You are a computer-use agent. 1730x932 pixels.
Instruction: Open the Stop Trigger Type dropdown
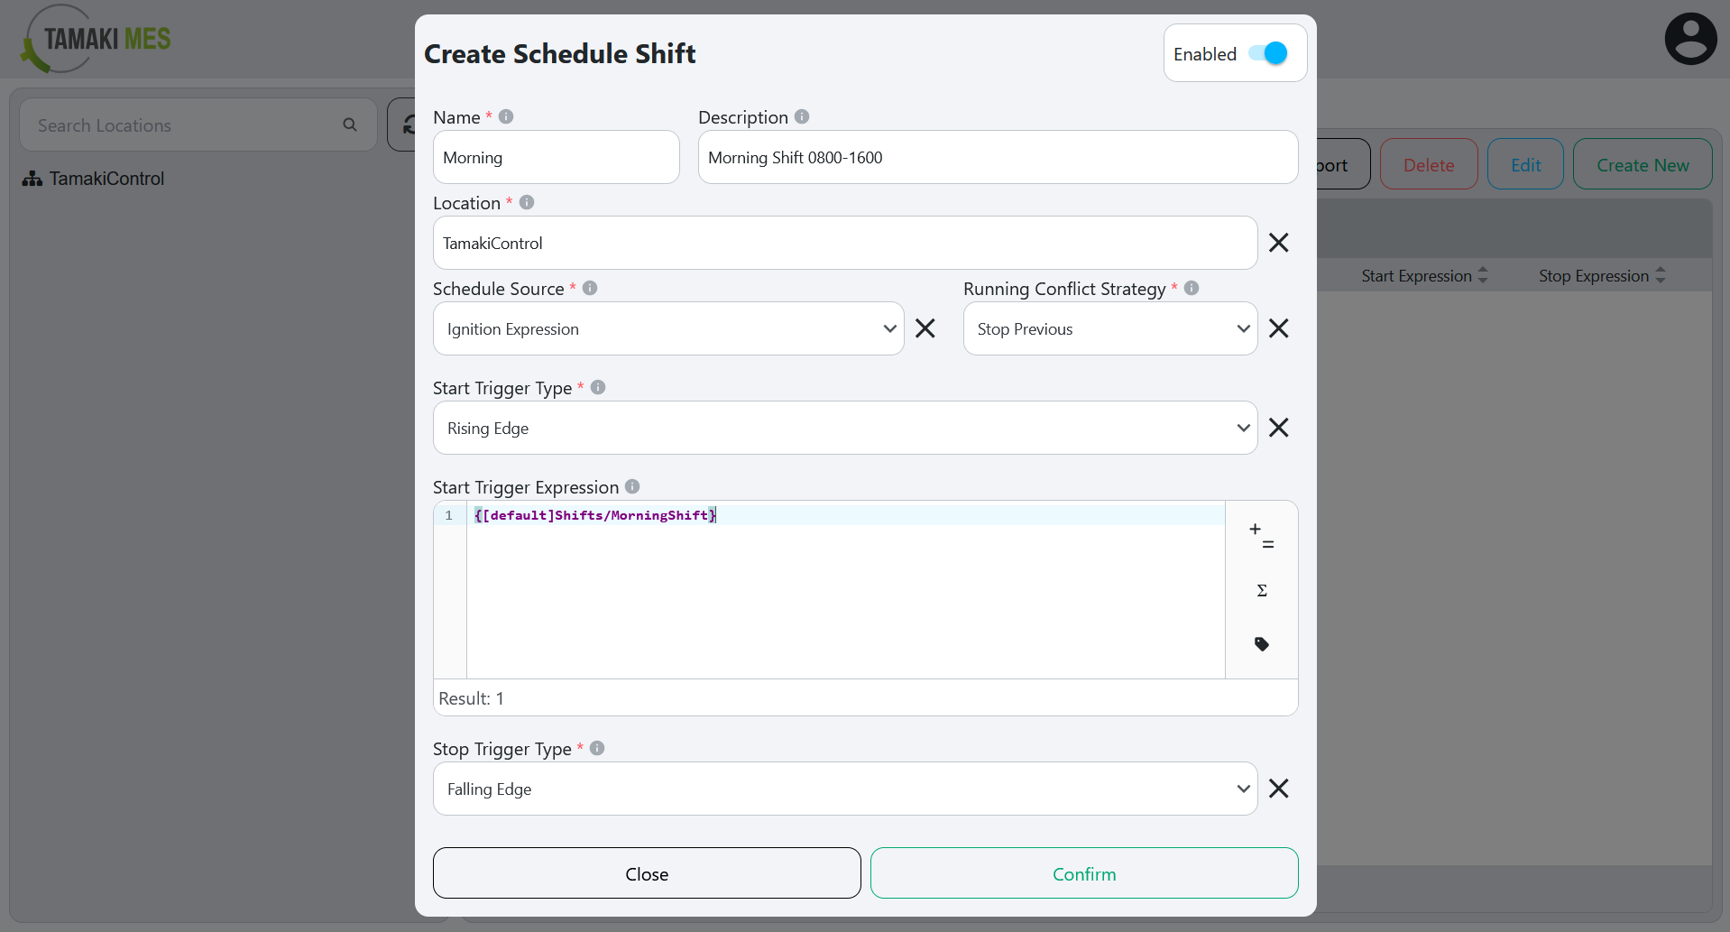click(1245, 788)
